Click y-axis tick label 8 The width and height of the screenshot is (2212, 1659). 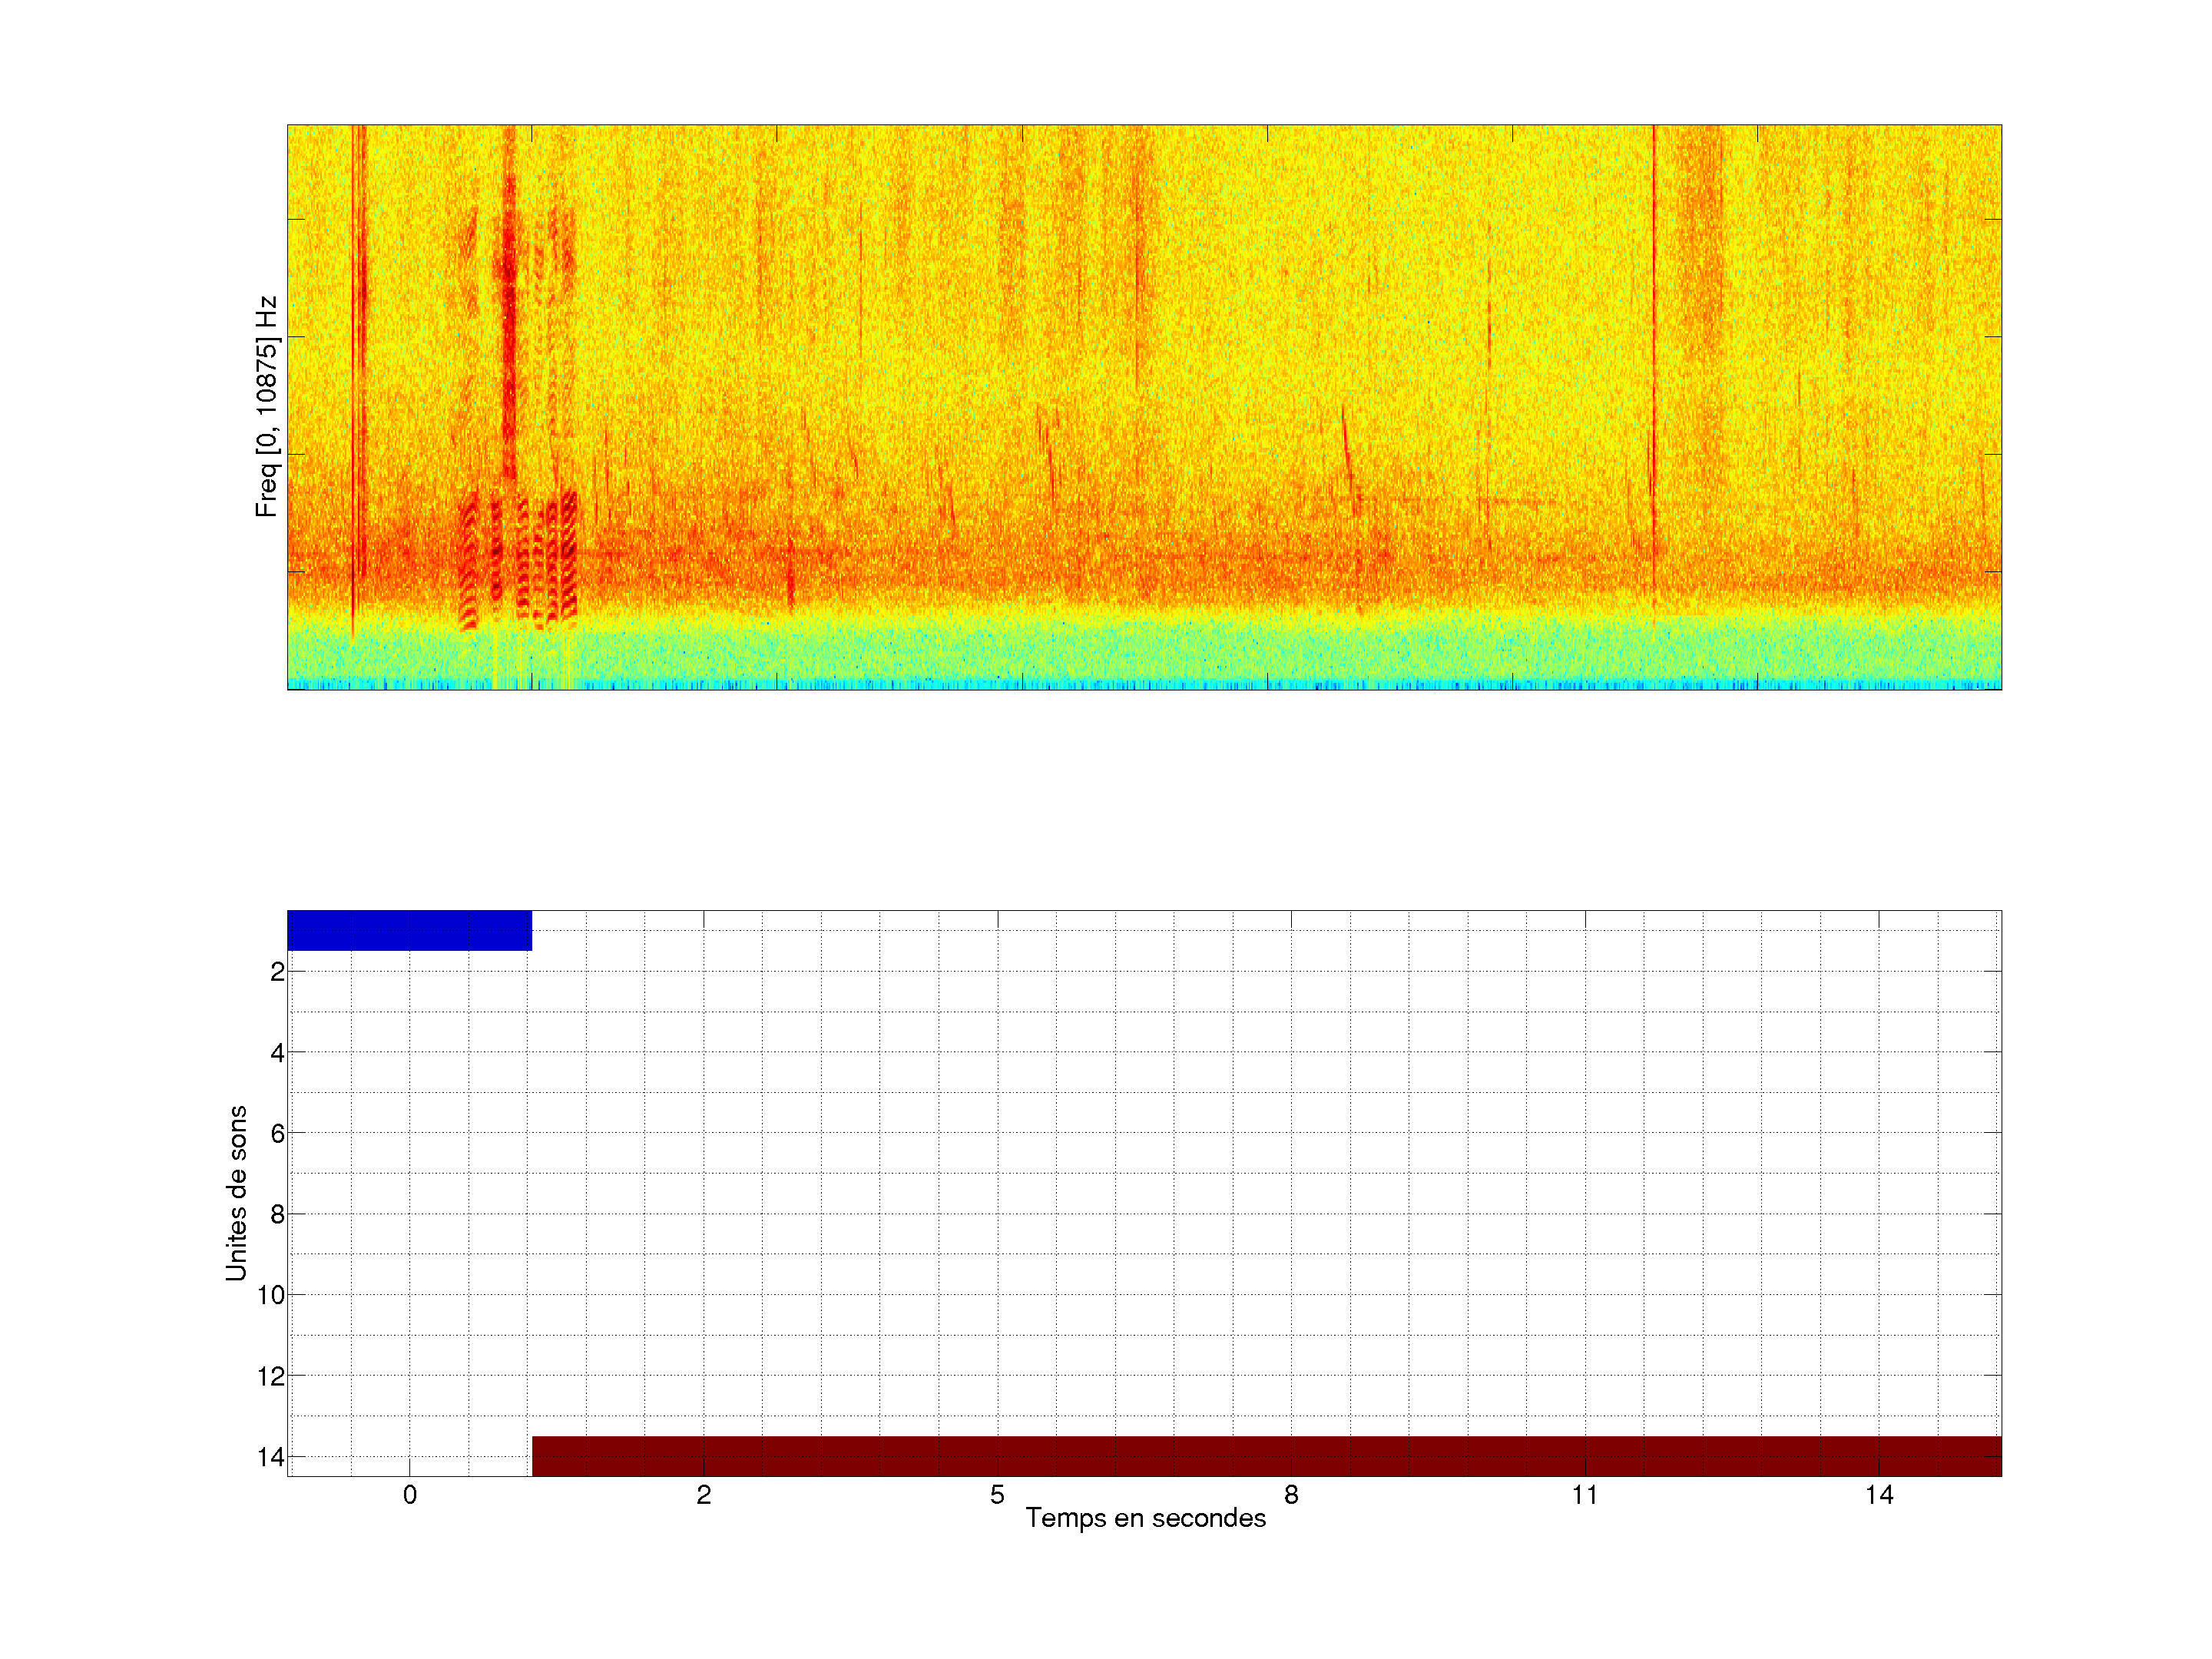(277, 1215)
